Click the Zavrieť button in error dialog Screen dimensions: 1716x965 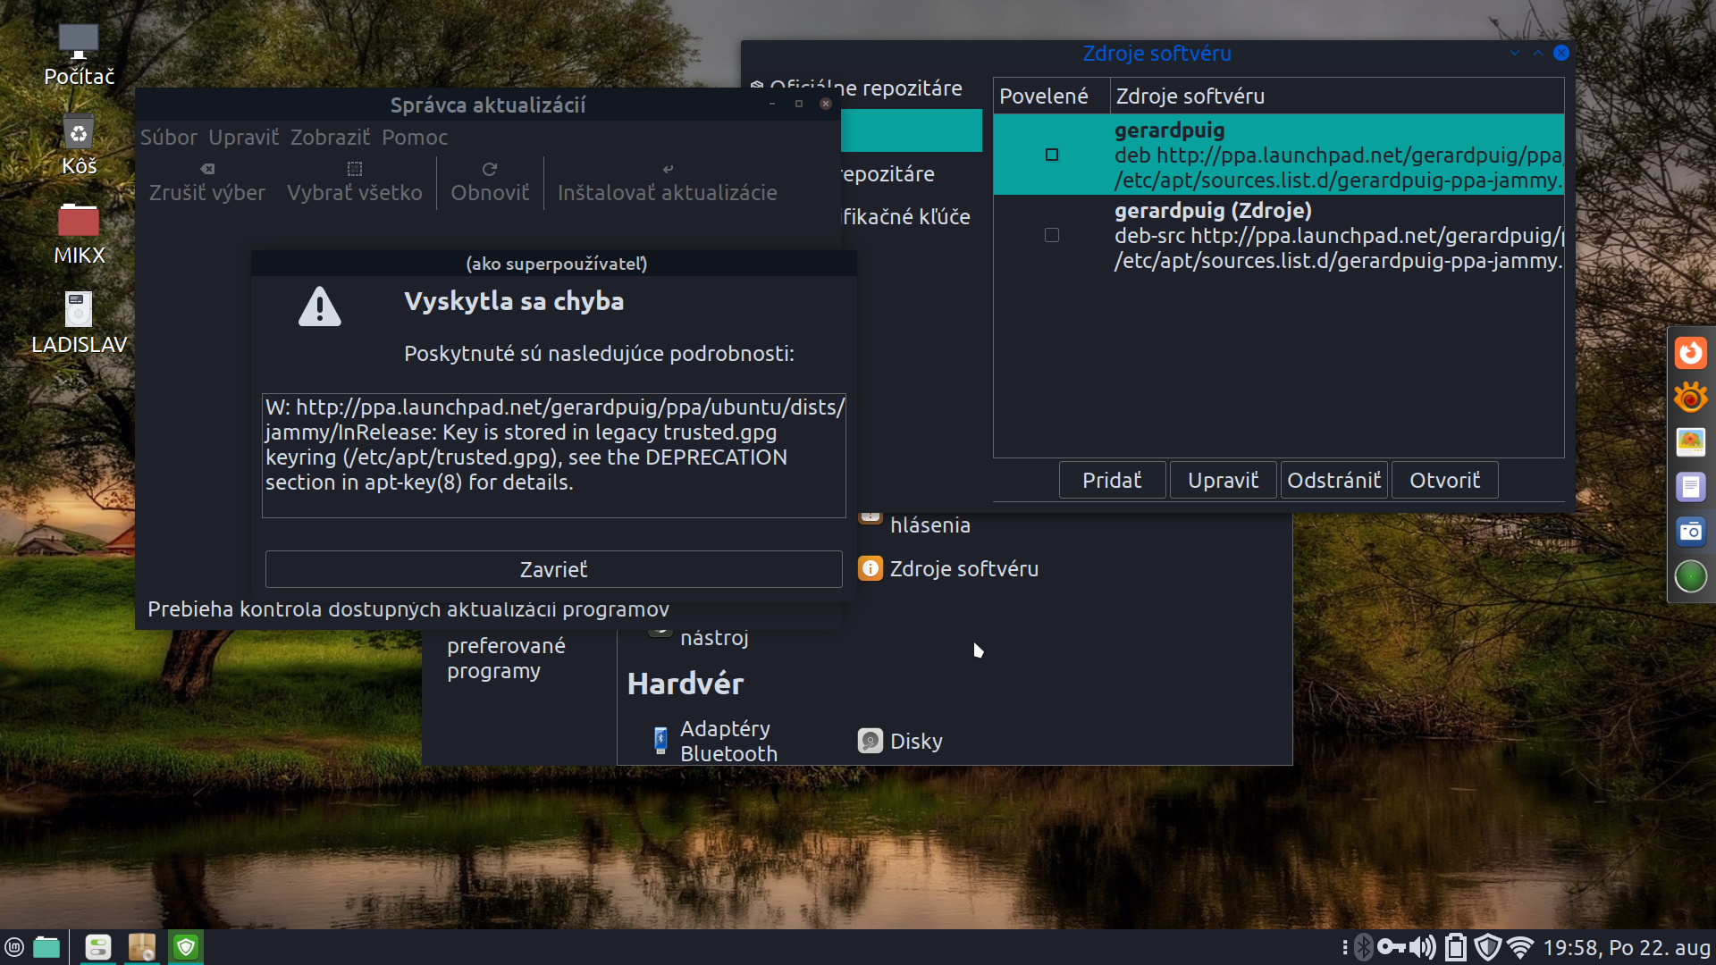click(x=553, y=569)
